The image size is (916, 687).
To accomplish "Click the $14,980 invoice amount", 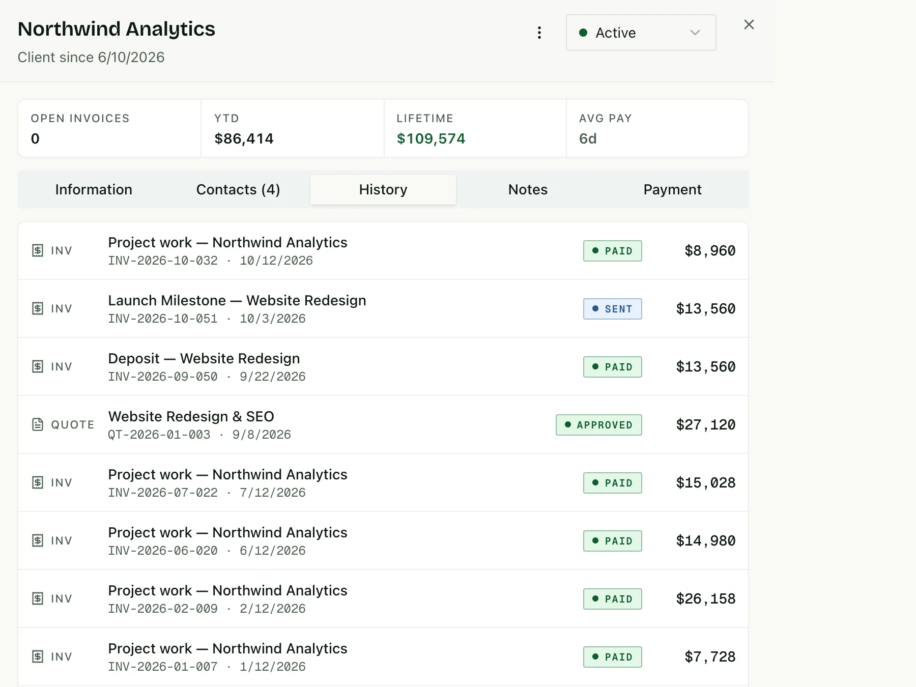I will coord(706,541).
